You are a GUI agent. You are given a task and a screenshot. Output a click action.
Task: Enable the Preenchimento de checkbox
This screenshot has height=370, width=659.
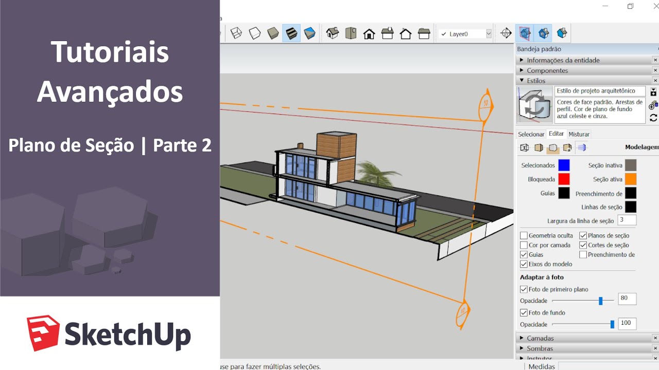click(583, 254)
